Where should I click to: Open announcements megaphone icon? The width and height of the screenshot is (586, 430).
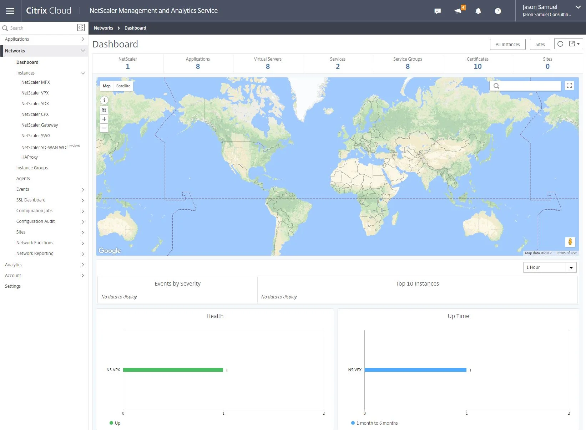tap(459, 10)
